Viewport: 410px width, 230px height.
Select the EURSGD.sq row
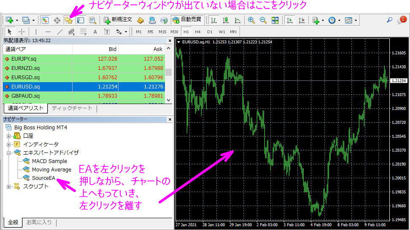(84, 78)
